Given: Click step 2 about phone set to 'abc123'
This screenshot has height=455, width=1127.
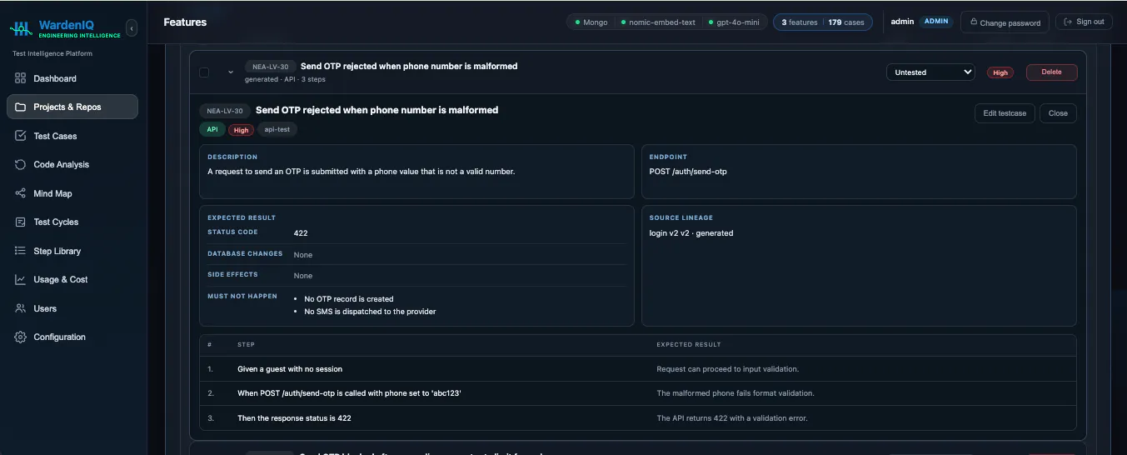Looking at the screenshot, I should (349, 393).
